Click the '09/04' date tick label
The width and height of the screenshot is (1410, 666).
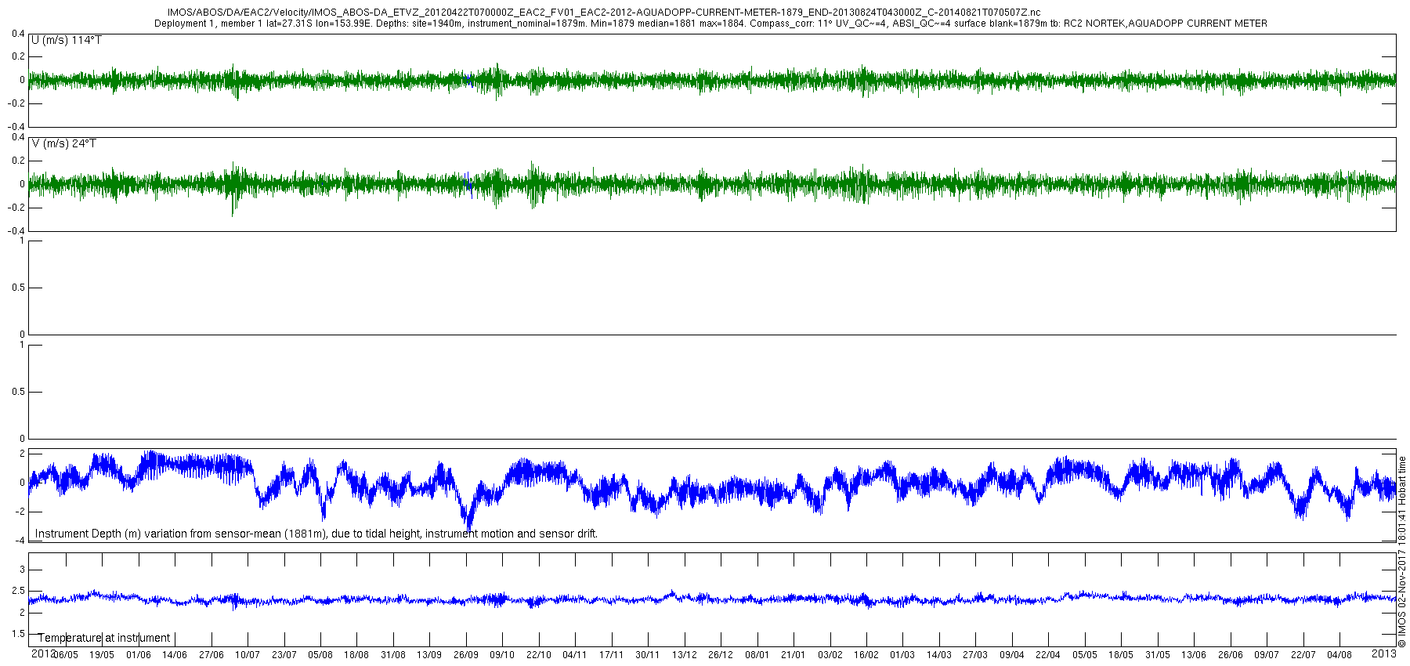[1012, 655]
